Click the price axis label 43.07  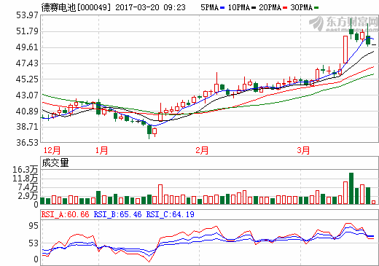pos(27,95)
